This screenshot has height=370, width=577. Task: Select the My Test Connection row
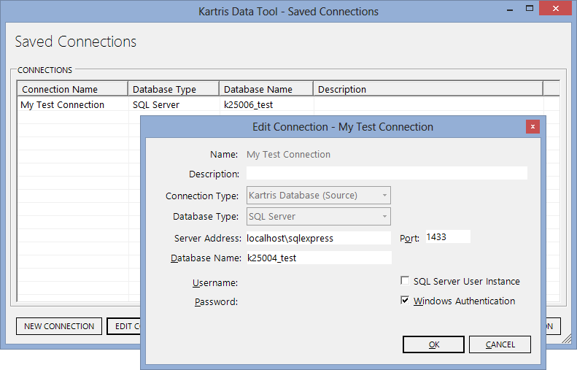(288, 105)
